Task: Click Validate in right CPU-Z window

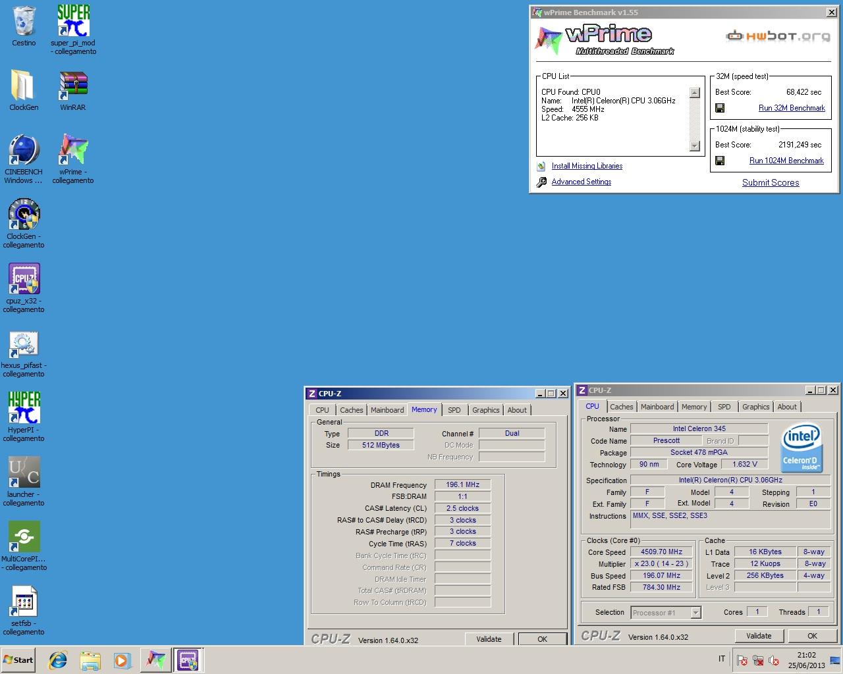Action: click(759, 636)
